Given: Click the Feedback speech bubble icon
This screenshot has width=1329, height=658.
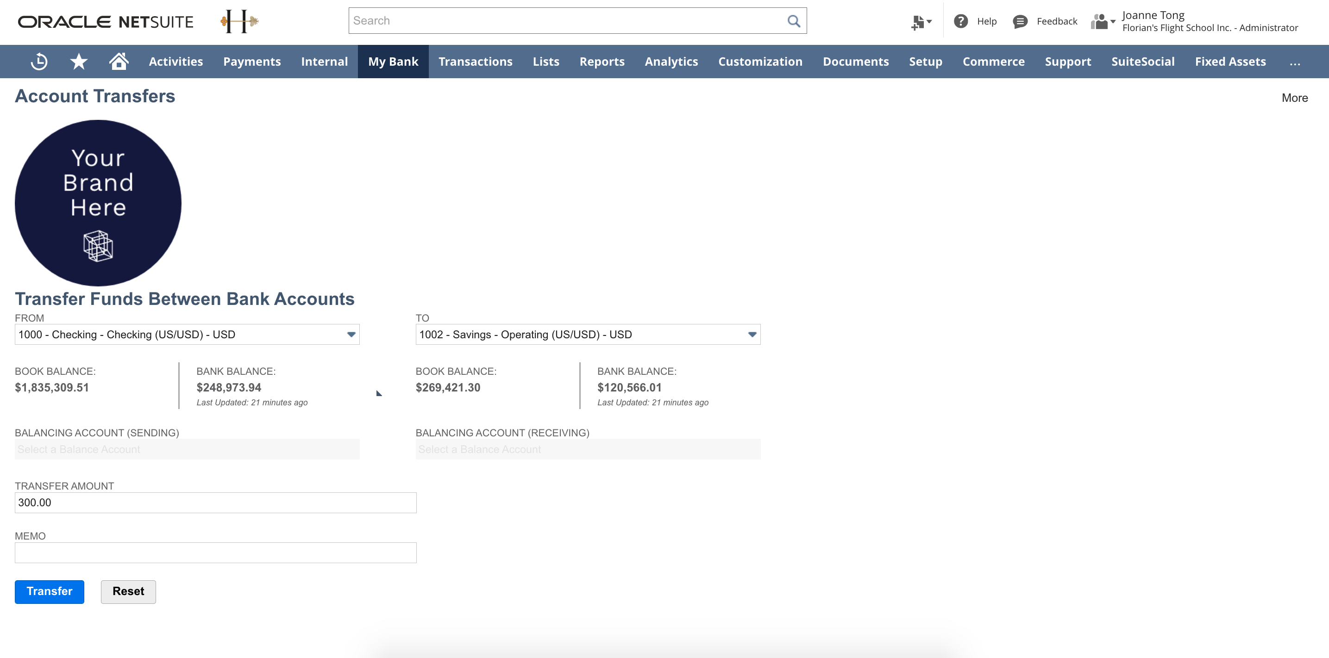Looking at the screenshot, I should 1020,21.
